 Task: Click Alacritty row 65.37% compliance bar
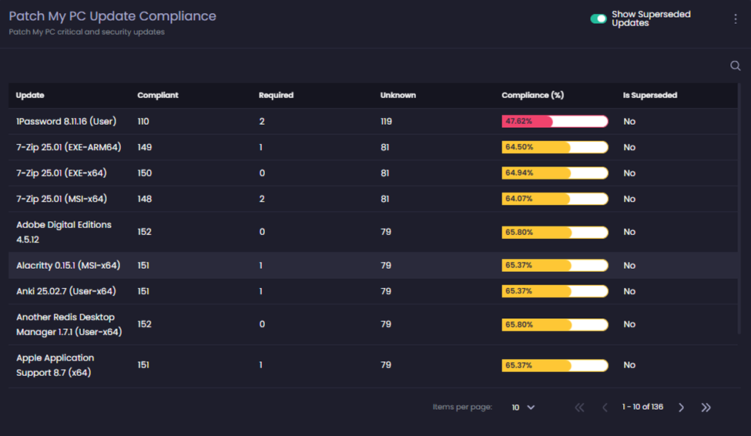(x=555, y=266)
